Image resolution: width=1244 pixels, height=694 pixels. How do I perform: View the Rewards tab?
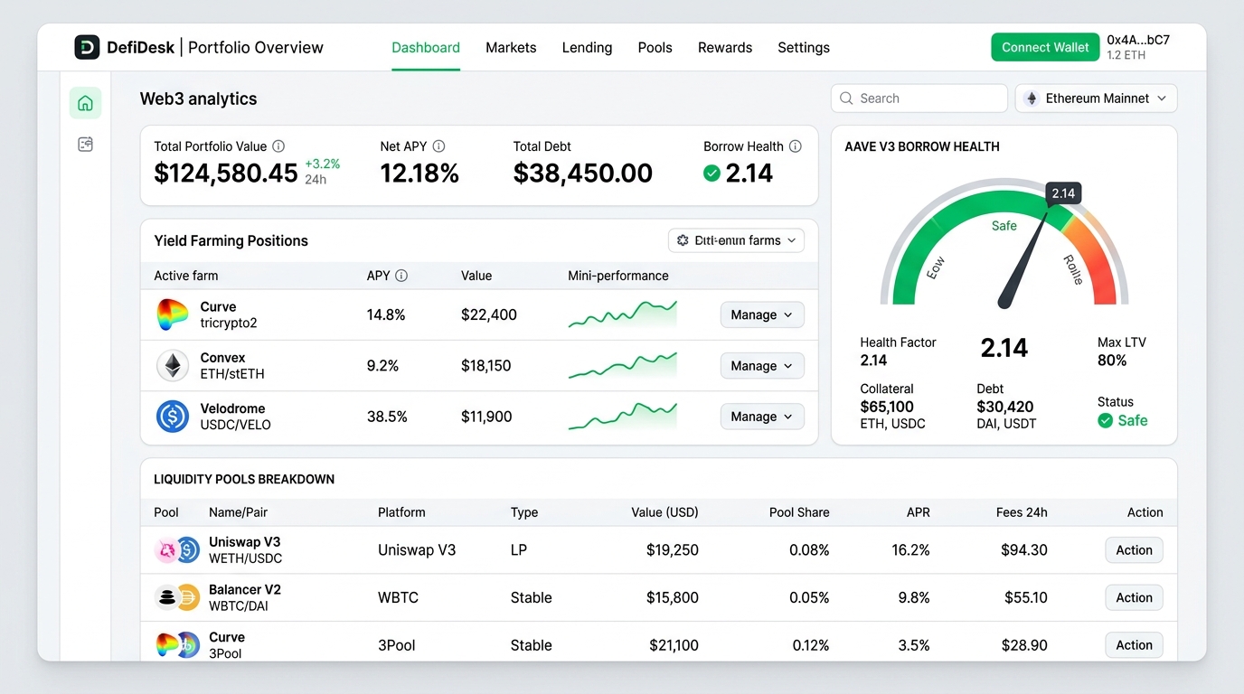tap(725, 48)
